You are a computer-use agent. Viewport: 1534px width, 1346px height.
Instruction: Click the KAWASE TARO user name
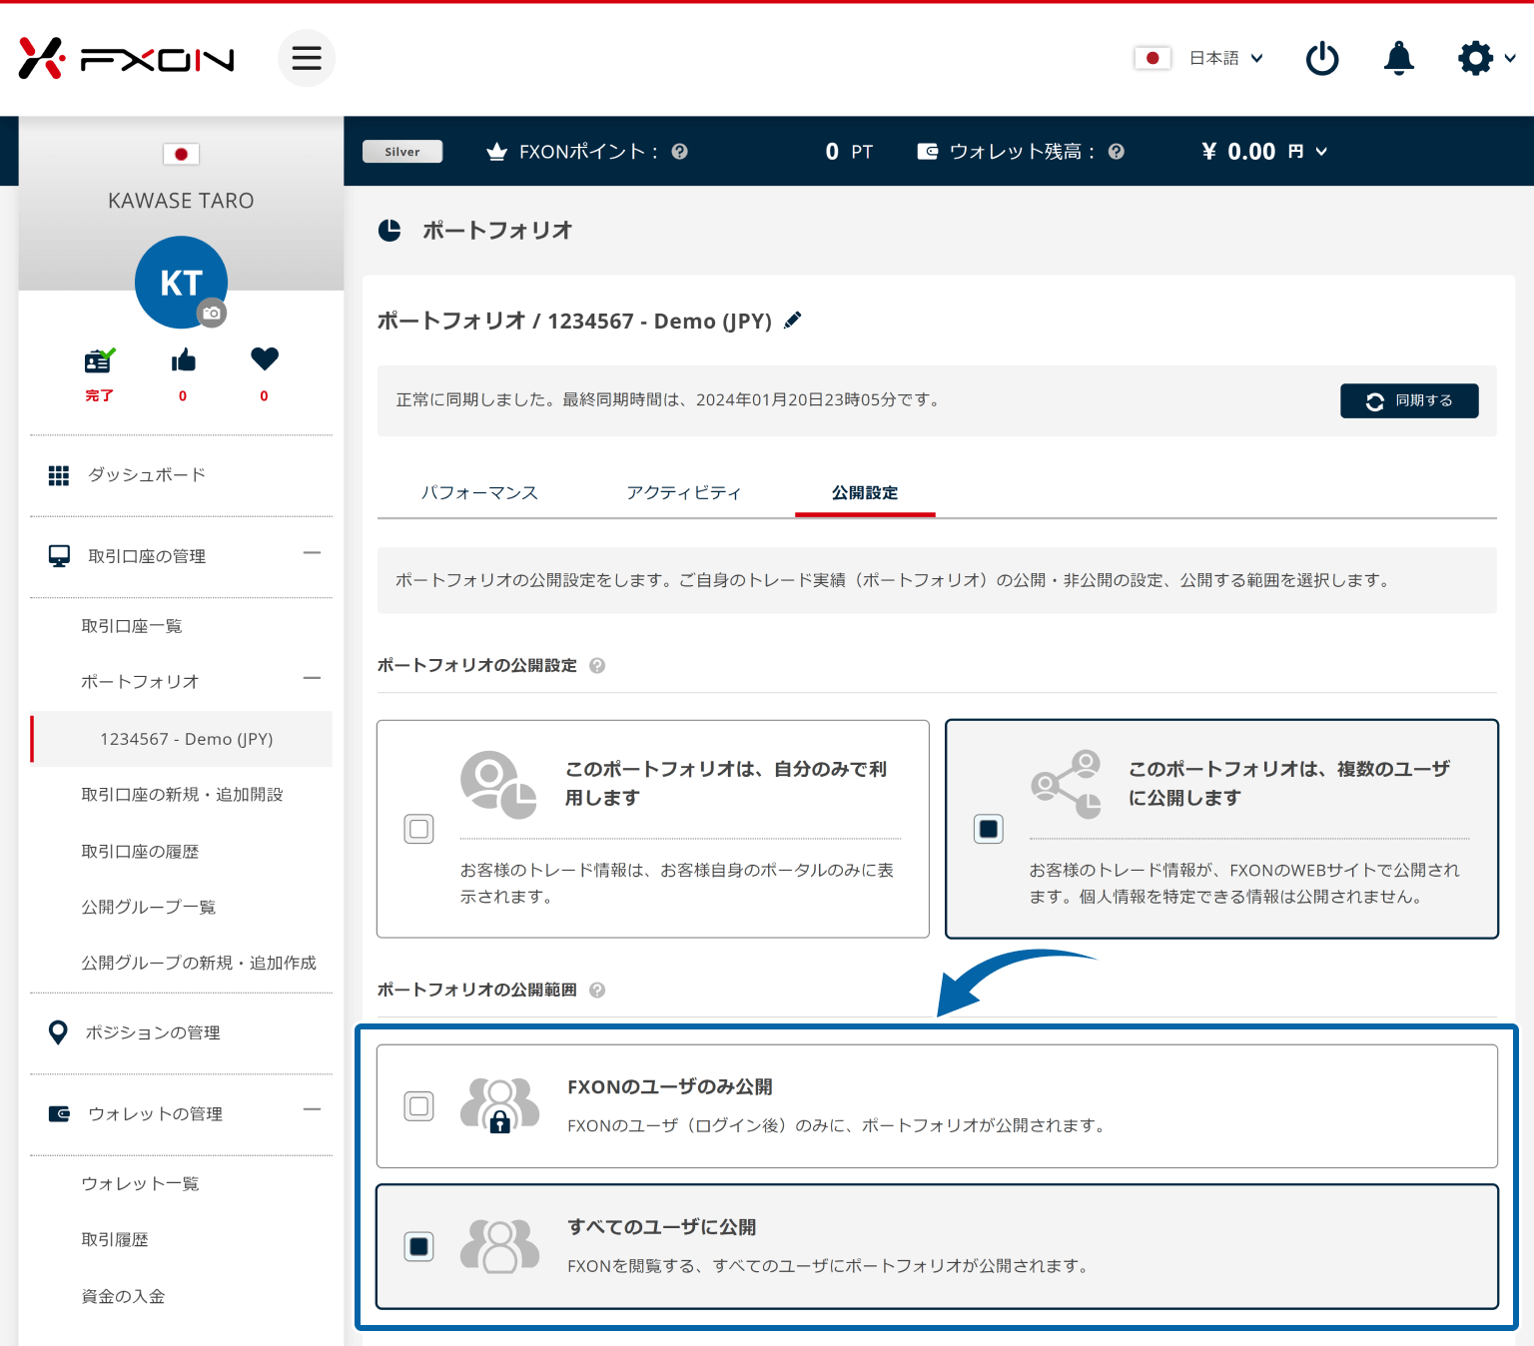[181, 201]
